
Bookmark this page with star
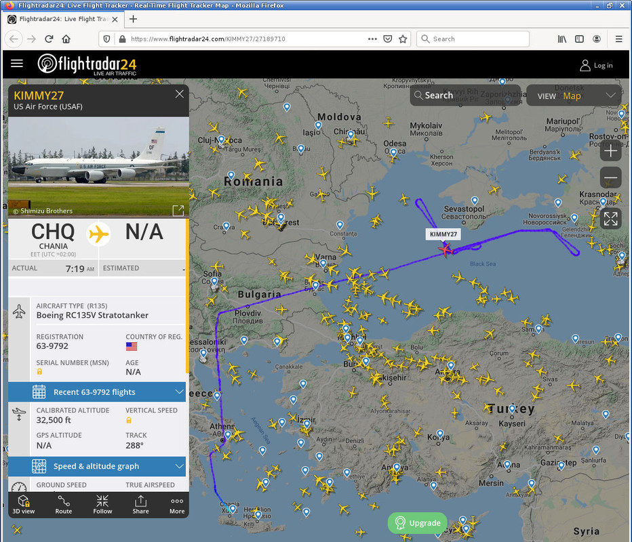coord(403,39)
